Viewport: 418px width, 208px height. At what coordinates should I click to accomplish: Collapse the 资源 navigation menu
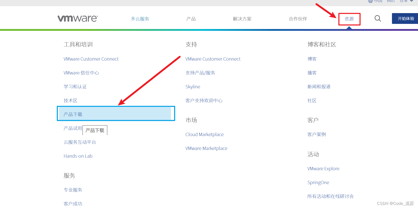(349, 19)
